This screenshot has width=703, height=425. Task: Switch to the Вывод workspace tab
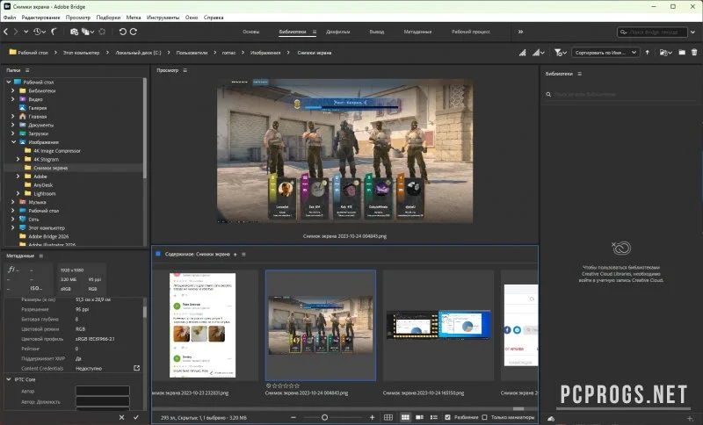377,32
